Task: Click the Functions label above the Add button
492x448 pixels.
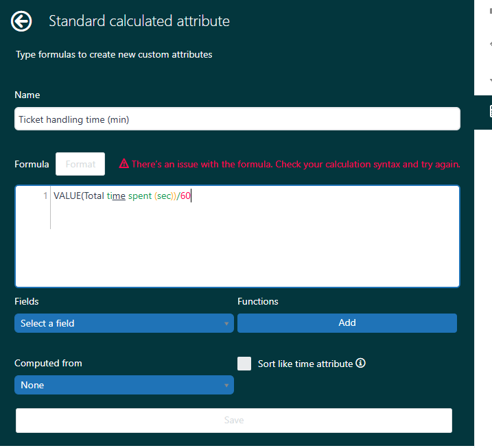Action: click(x=258, y=301)
